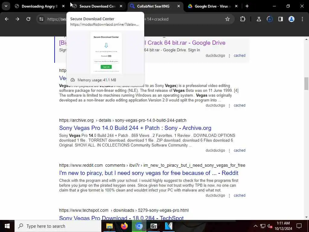The height and width of the screenshot is (232, 309).
Task: Open Chrome Labs flask icon
Action: coord(259,19)
